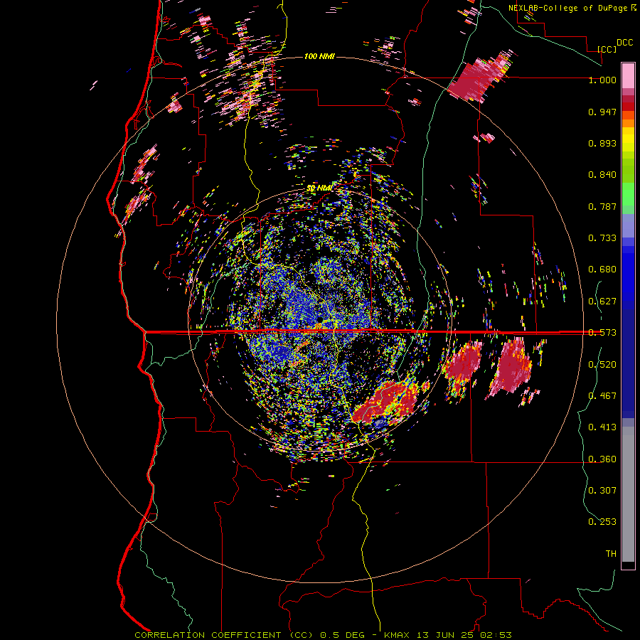Viewport: 640px width, 640px height.
Task: Click the 0.893 scale value
Action: [x=602, y=143]
